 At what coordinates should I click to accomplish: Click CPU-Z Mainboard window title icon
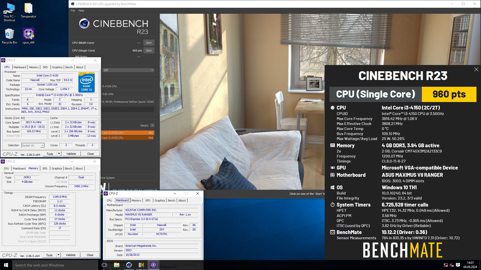[x=106, y=193]
